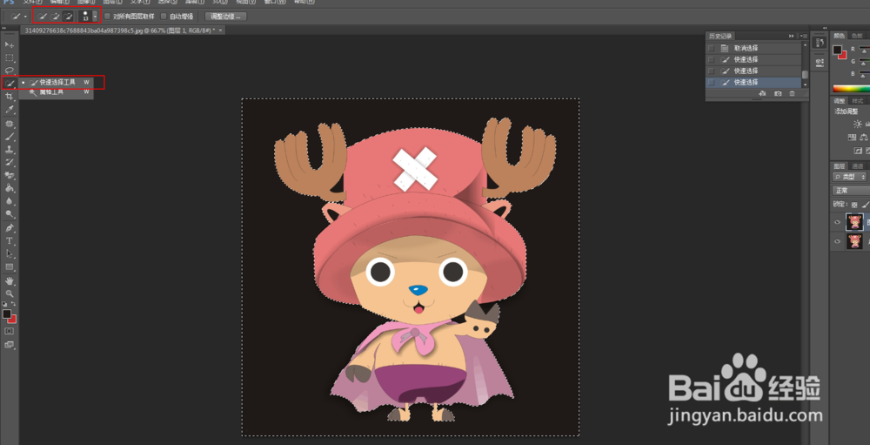Open collapsed History panel icon in dock
This screenshot has width=870, height=445.
click(819, 43)
